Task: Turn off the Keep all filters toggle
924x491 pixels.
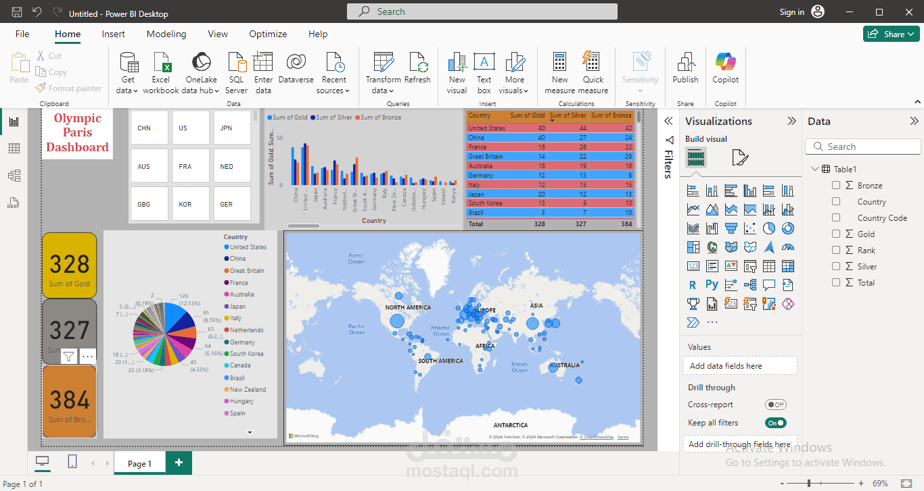Action: 775,421
